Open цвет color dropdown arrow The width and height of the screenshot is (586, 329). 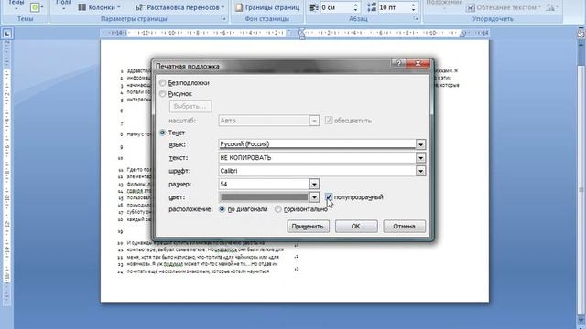coord(314,197)
